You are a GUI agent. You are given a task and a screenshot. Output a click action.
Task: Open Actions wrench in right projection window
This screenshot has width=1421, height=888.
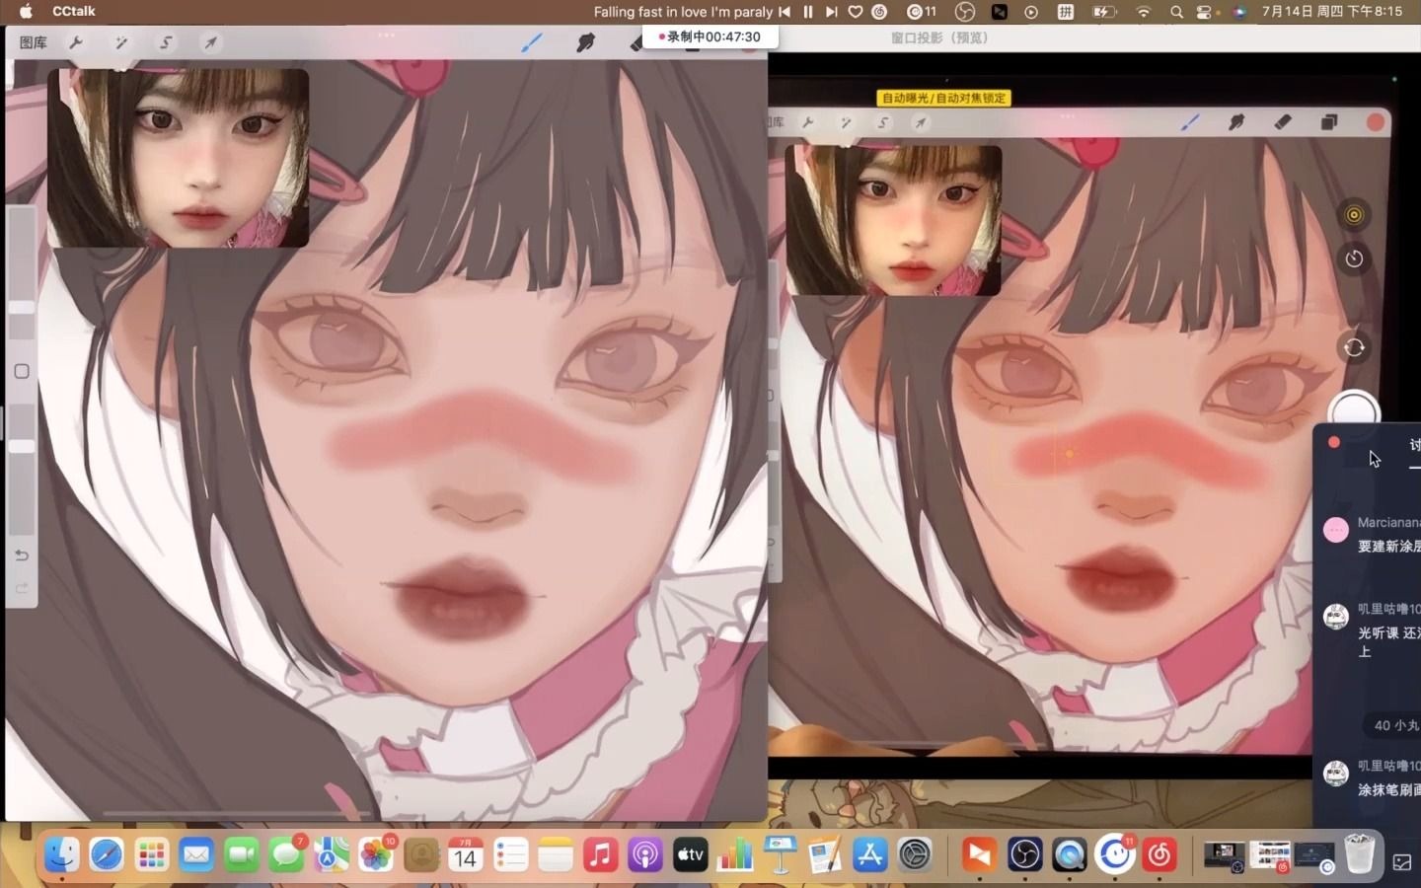click(x=808, y=122)
